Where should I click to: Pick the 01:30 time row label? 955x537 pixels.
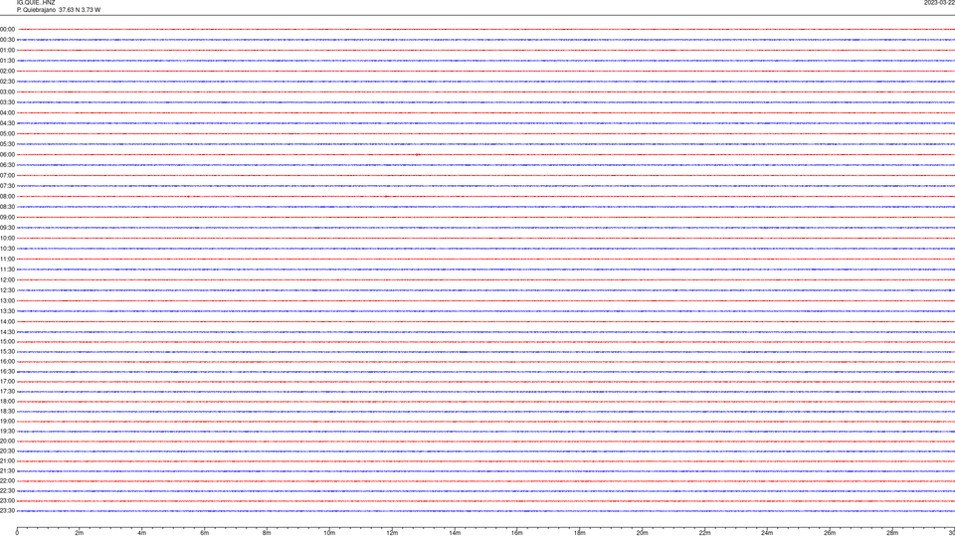click(x=7, y=61)
